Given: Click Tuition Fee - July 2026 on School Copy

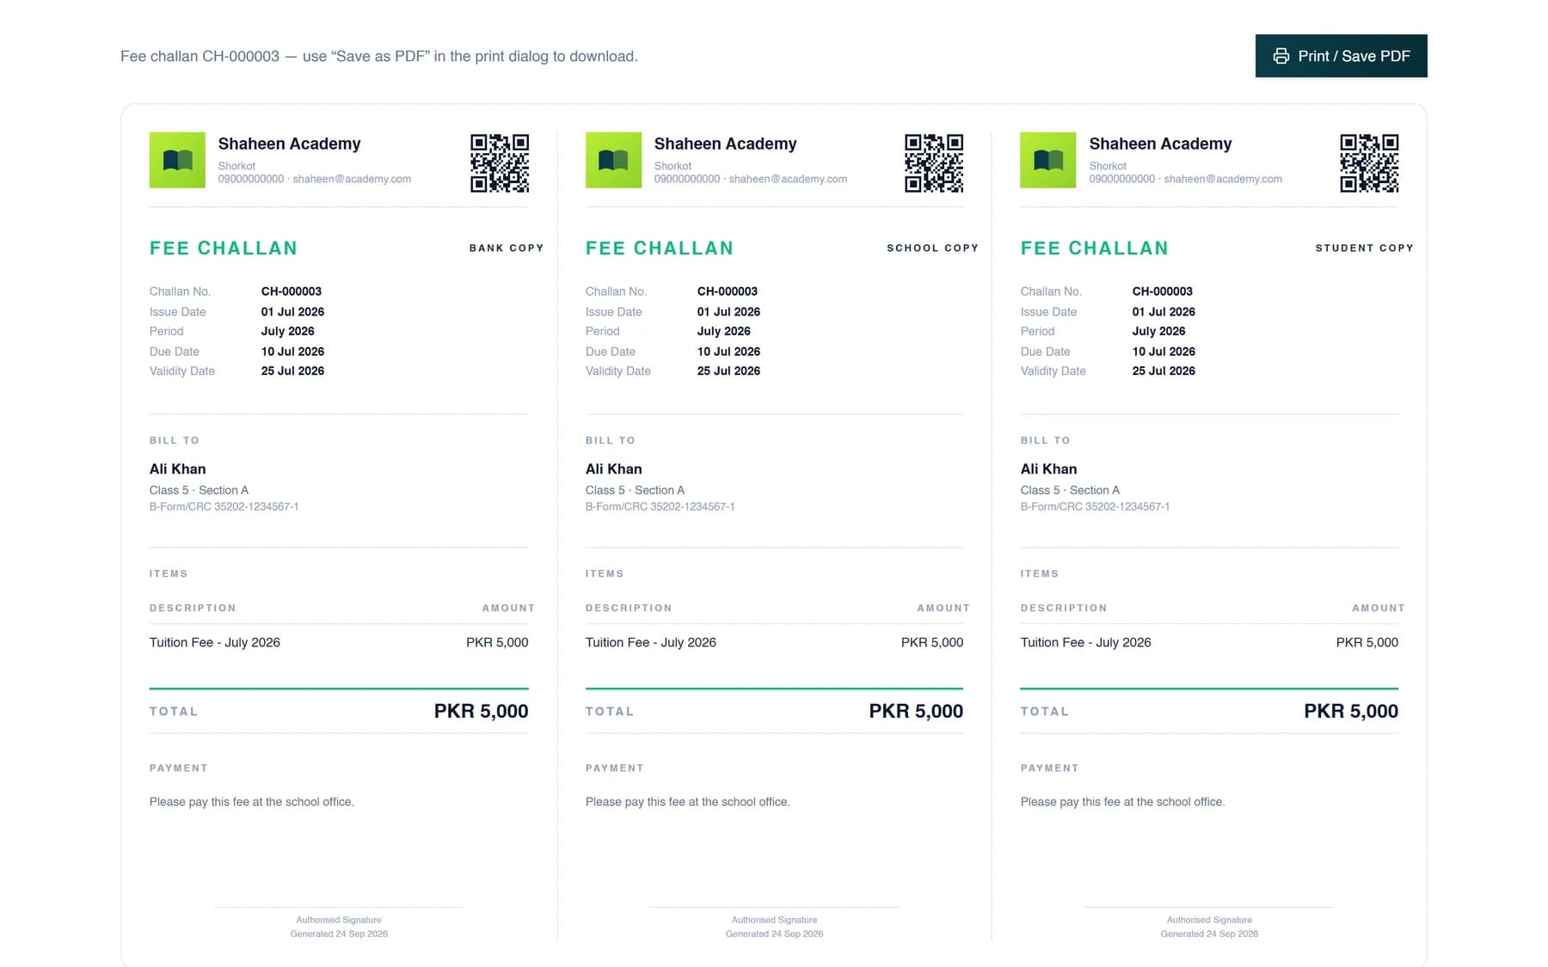Looking at the screenshot, I should point(651,642).
